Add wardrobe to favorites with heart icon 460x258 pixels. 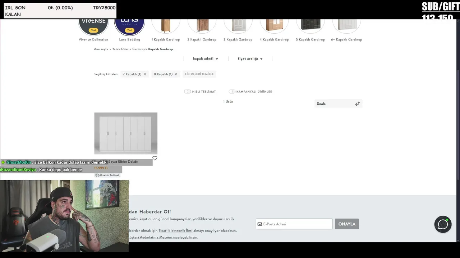click(155, 158)
